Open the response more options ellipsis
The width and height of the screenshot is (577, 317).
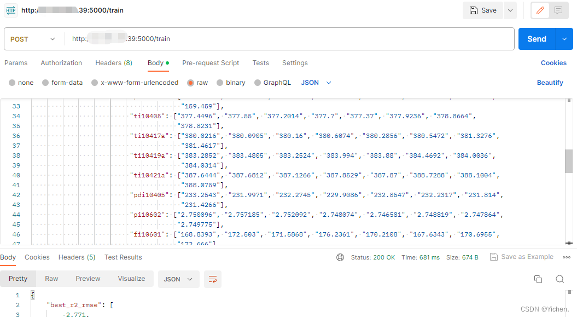coord(567,257)
